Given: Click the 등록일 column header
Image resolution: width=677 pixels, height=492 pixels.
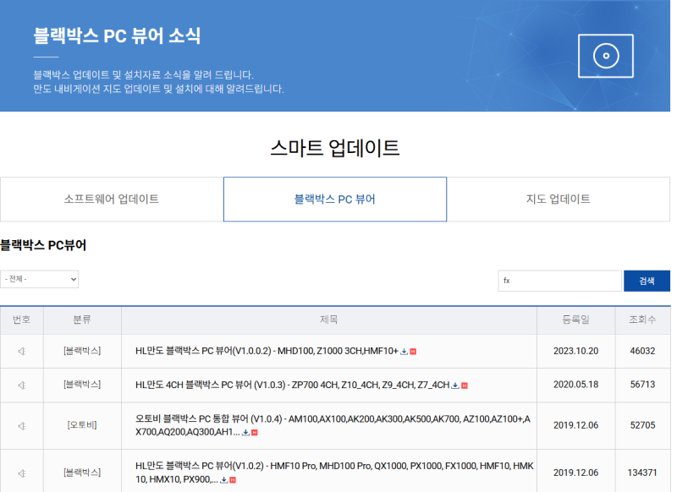Looking at the screenshot, I should [x=575, y=320].
